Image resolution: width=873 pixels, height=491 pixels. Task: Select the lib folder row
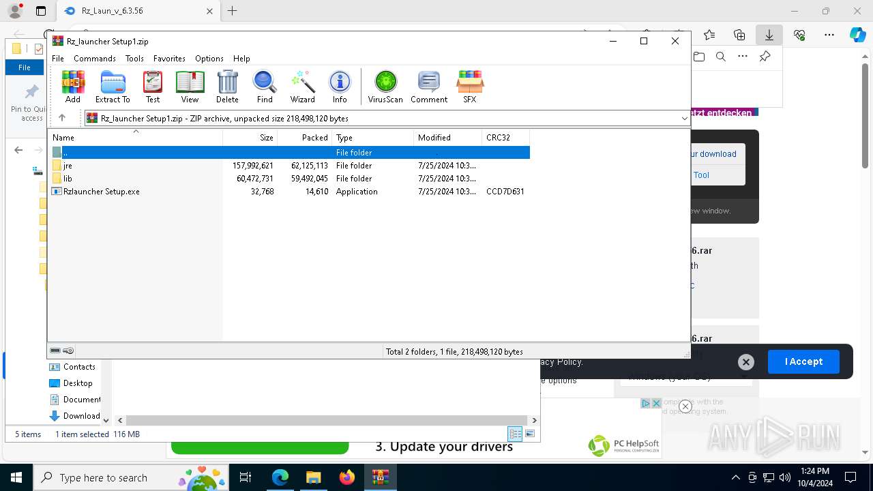(288, 179)
